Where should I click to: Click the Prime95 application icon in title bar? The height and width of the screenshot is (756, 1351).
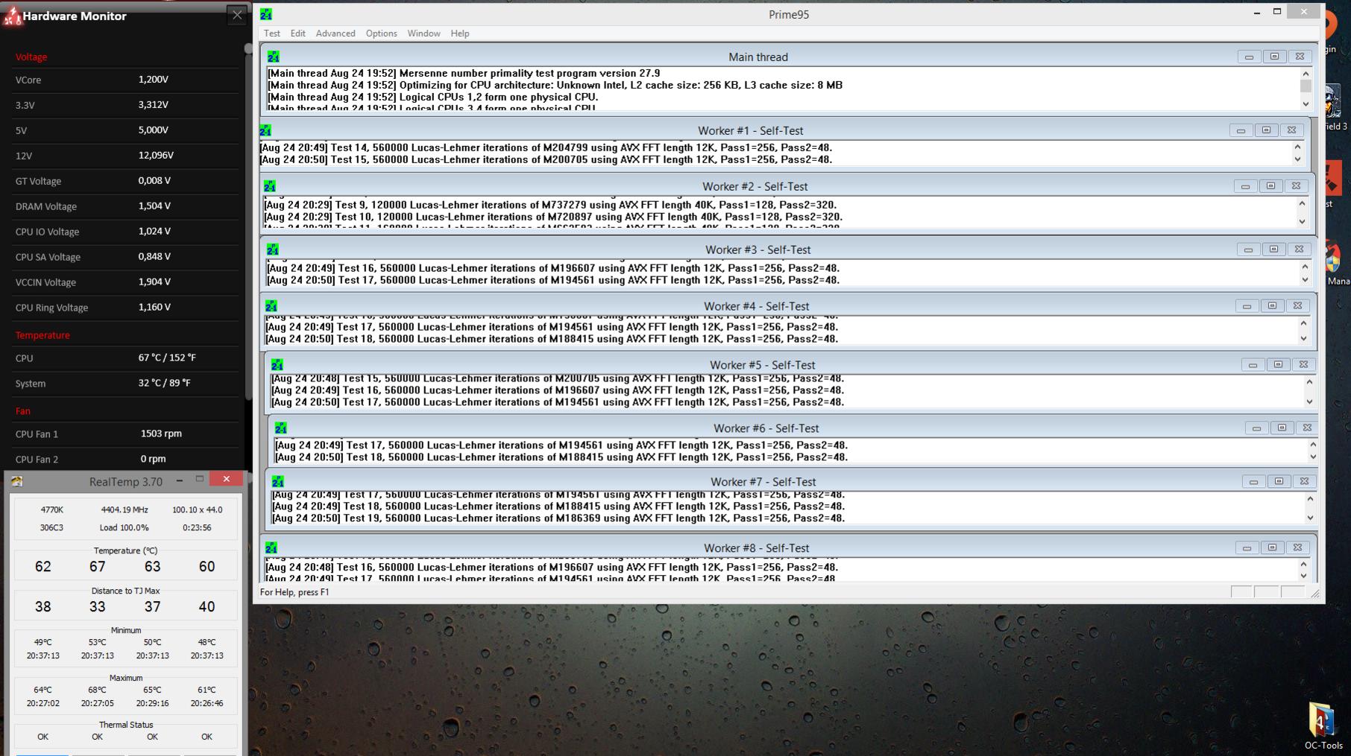point(266,14)
